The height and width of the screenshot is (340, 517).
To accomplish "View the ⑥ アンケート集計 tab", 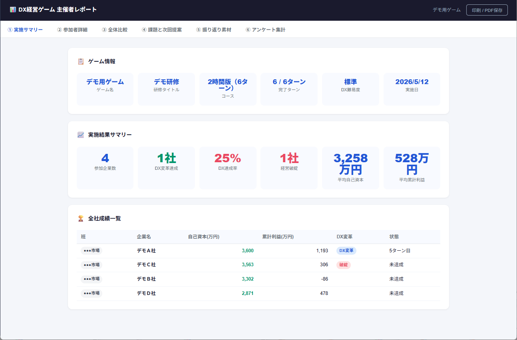I will coord(266,29).
